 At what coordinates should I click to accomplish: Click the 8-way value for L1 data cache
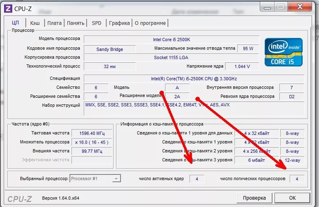[292, 133]
